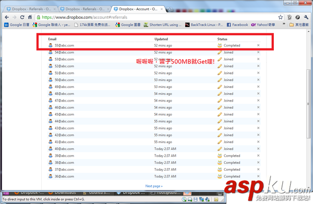Open Google Calendar bookmark
Image resolution: width=313 pixels, height=204 pixels.
click(17, 24)
